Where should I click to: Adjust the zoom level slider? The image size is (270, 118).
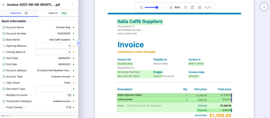point(156,7)
